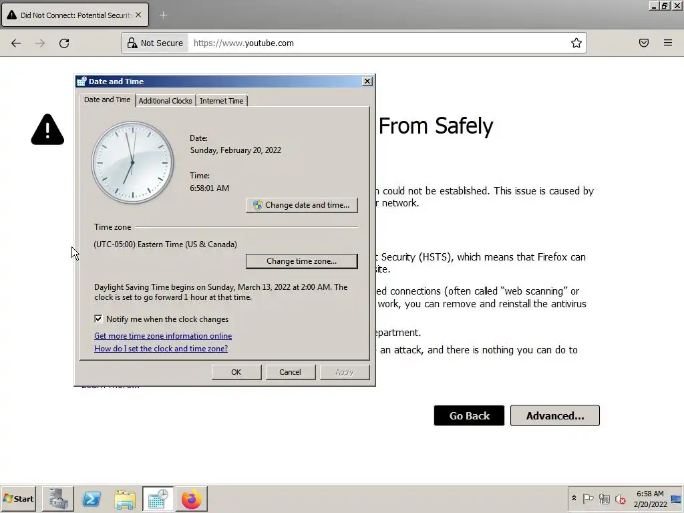The image size is (684, 513).
Task: Open the Additional Clocks tab
Action: click(166, 101)
